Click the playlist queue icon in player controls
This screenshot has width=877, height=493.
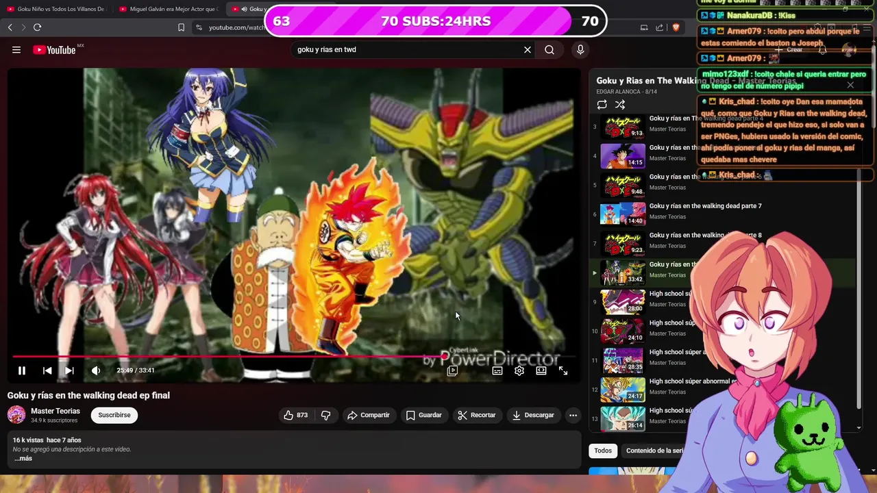pyautogui.click(x=452, y=370)
